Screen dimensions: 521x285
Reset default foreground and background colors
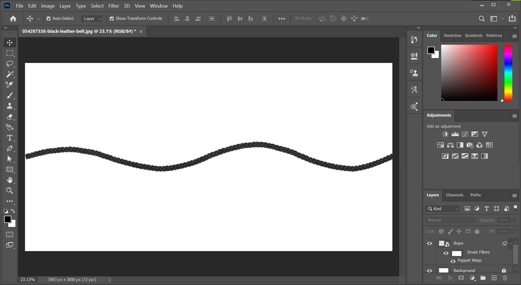click(6, 211)
